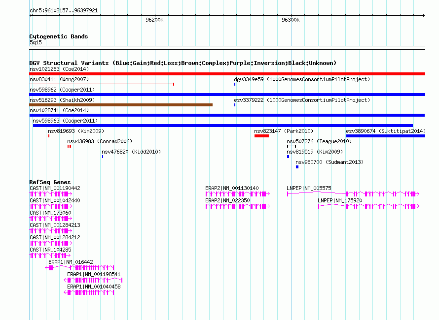This screenshot has width=439, height=320.
Task: Click the CAST|NM_001190442 gene model
Action: (x=51, y=193)
